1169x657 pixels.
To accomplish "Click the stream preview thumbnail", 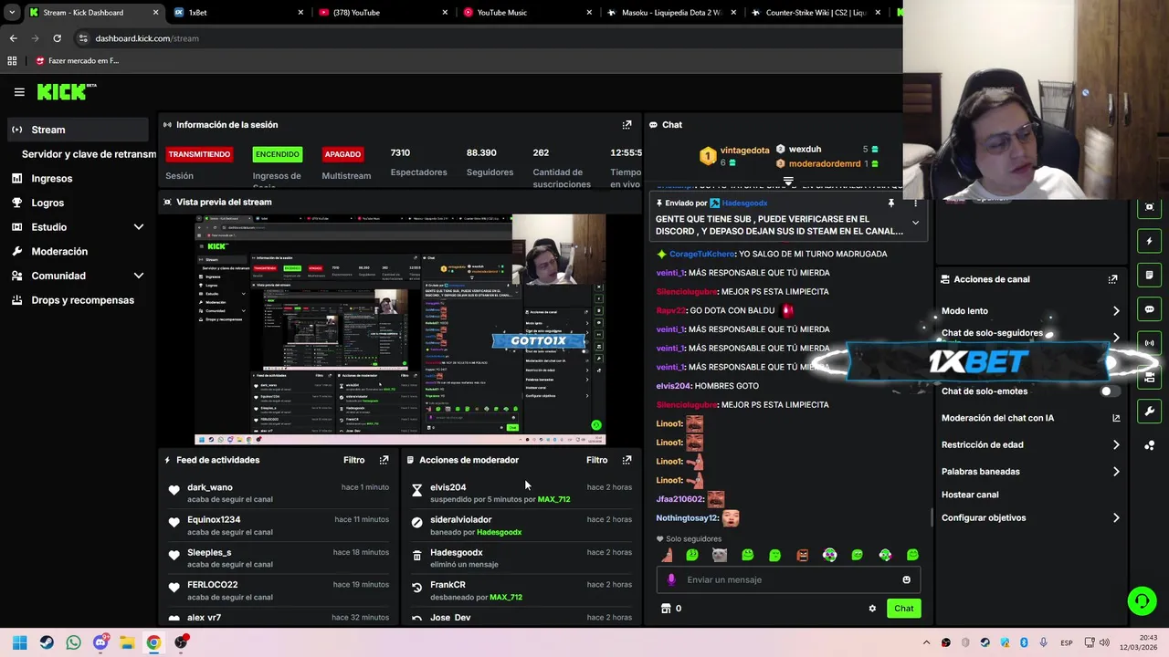I will [400, 329].
